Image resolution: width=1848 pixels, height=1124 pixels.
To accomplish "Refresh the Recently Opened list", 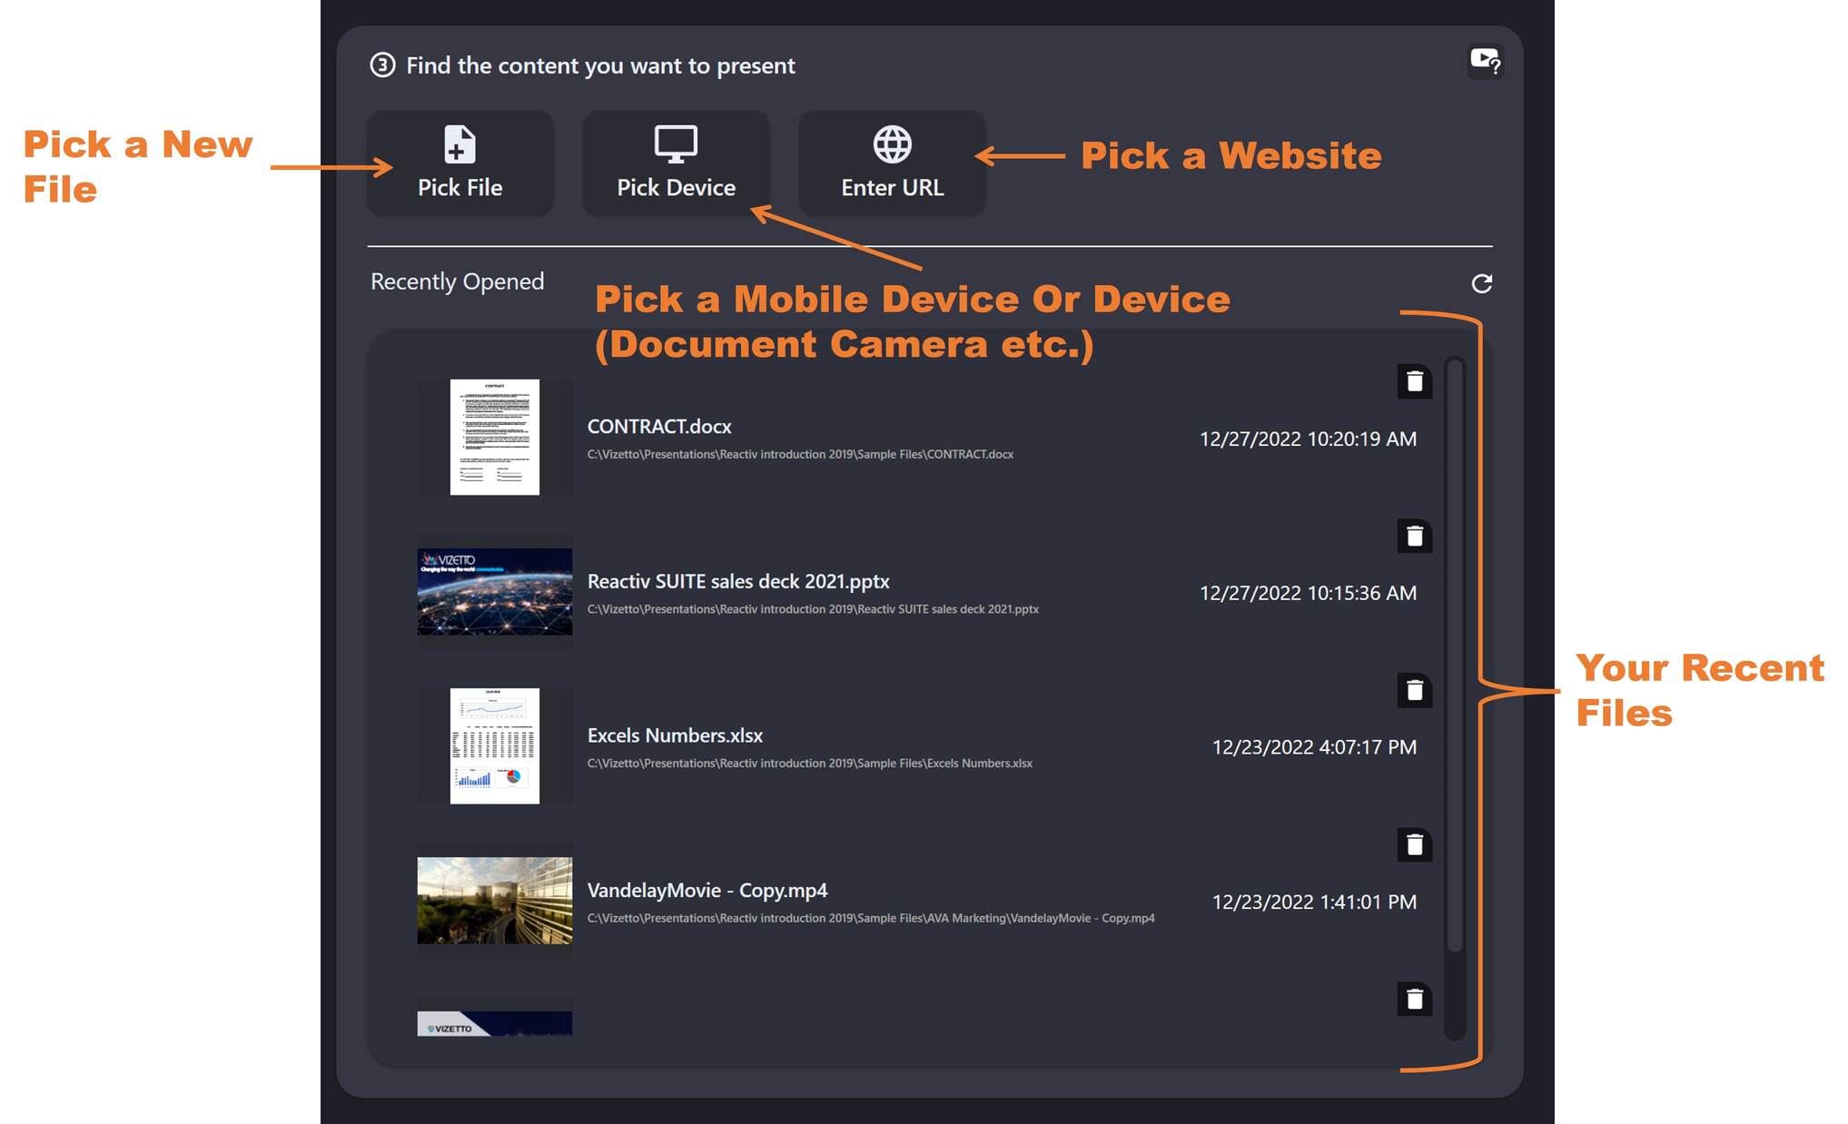I will coord(1481,282).
